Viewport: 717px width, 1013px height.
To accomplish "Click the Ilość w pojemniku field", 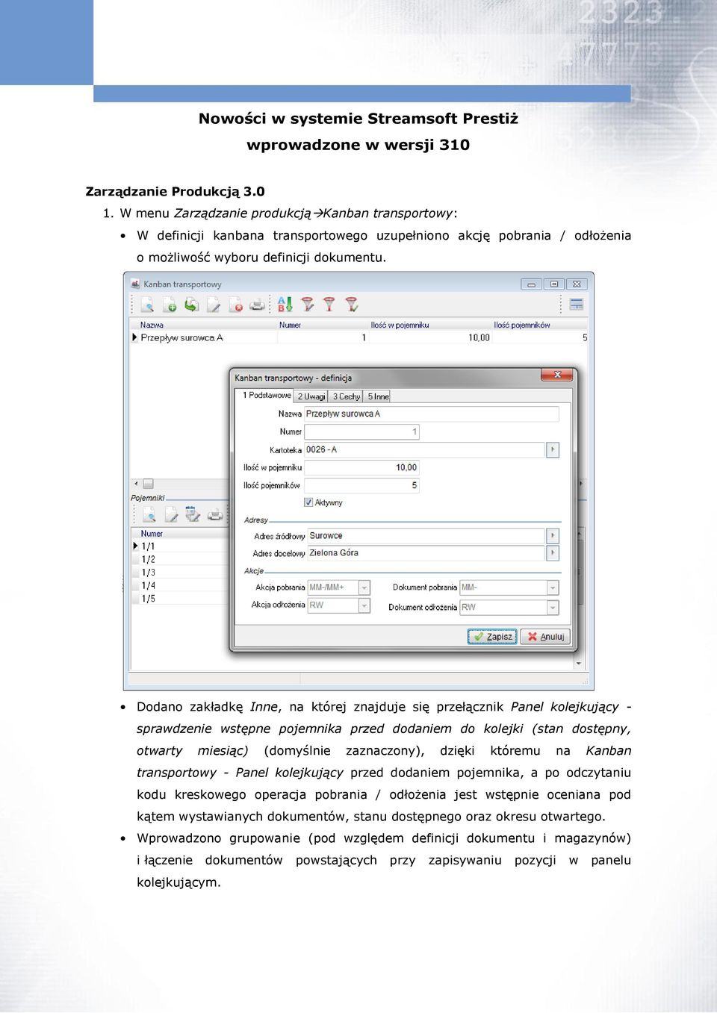I will coord(362,467).
